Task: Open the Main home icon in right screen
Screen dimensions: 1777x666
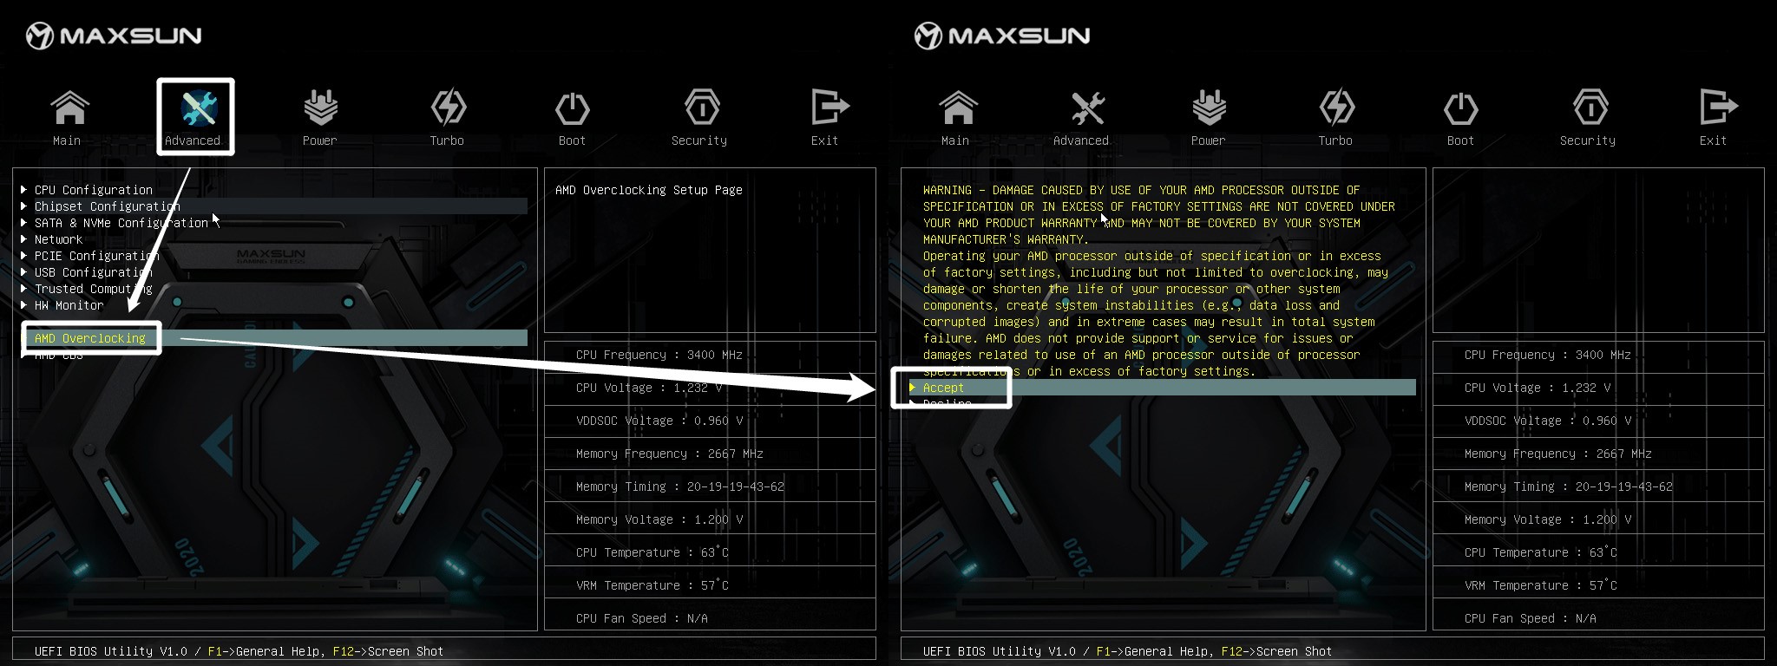Action: 958,108
